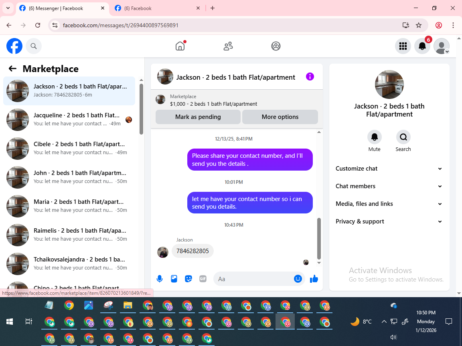This screenshot has height=346, width=462.
Task: Switch to the Messenger | Facebook tab
Action: [x=63, y=8]
